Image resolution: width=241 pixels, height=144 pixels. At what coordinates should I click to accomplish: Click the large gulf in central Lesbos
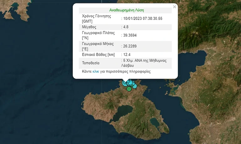[122, 112]
